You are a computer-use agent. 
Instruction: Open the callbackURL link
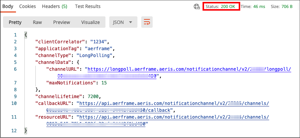tap(174, 104)
